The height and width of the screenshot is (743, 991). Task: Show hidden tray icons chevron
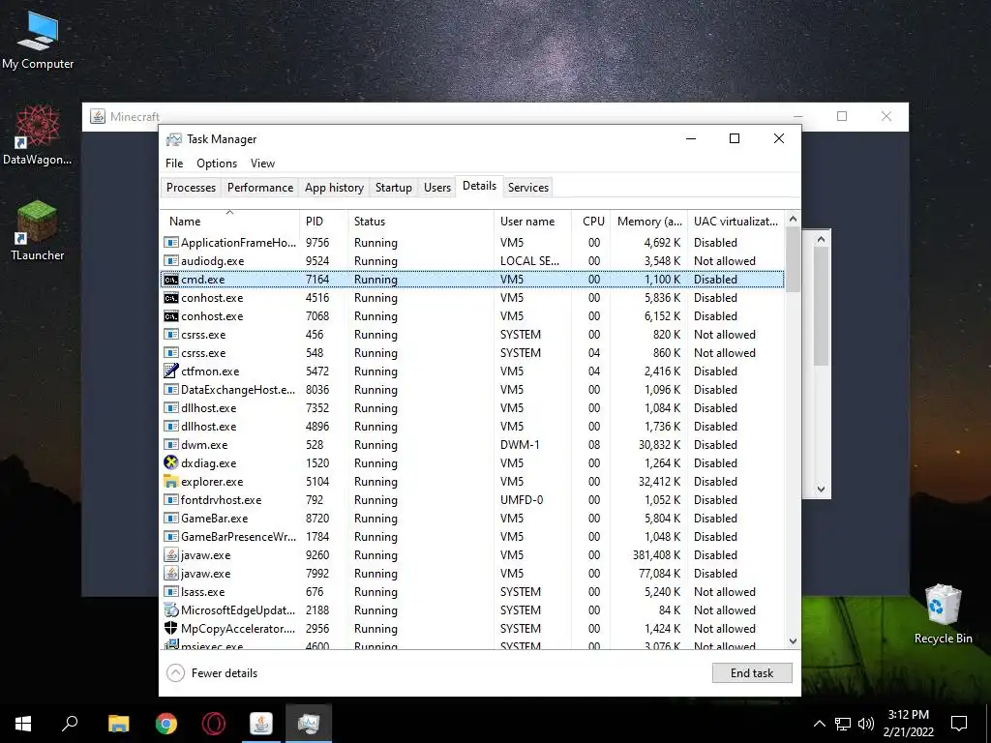(819, 724)
